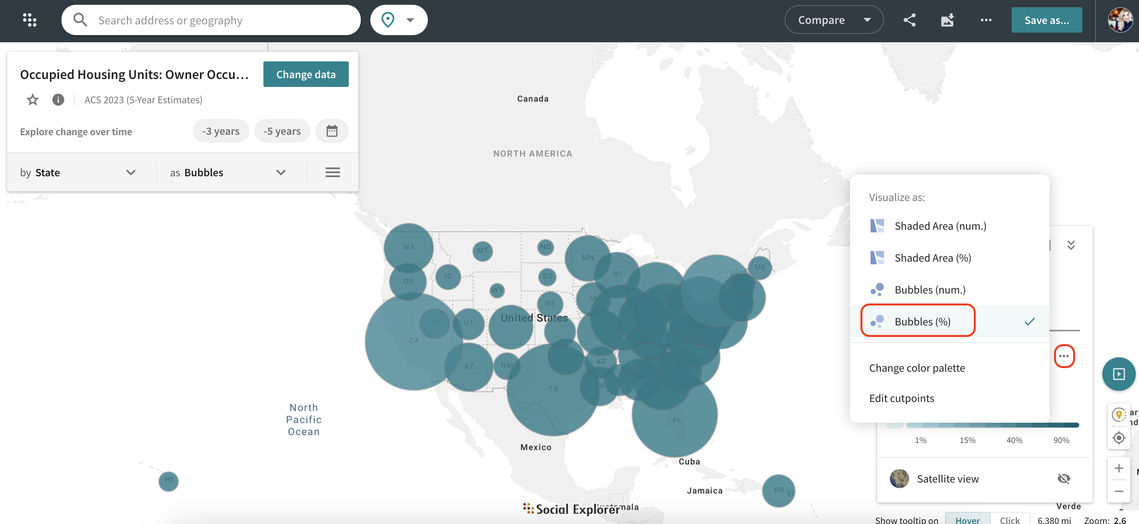Open the Compare dropdown
The image size is (1139, 524).
[x=833, y=20]
